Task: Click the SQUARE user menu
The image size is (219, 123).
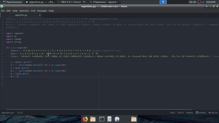Action: [x=211, y=2]
